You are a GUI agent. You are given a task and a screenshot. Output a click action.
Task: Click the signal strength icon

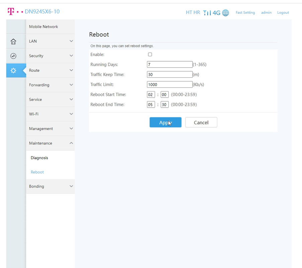pyautogui.click(x=207, y=13)
